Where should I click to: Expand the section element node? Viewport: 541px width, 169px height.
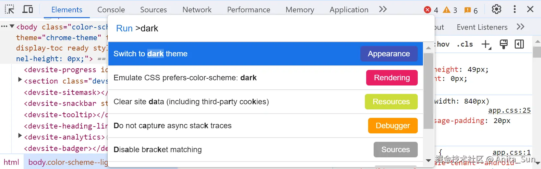20,80
